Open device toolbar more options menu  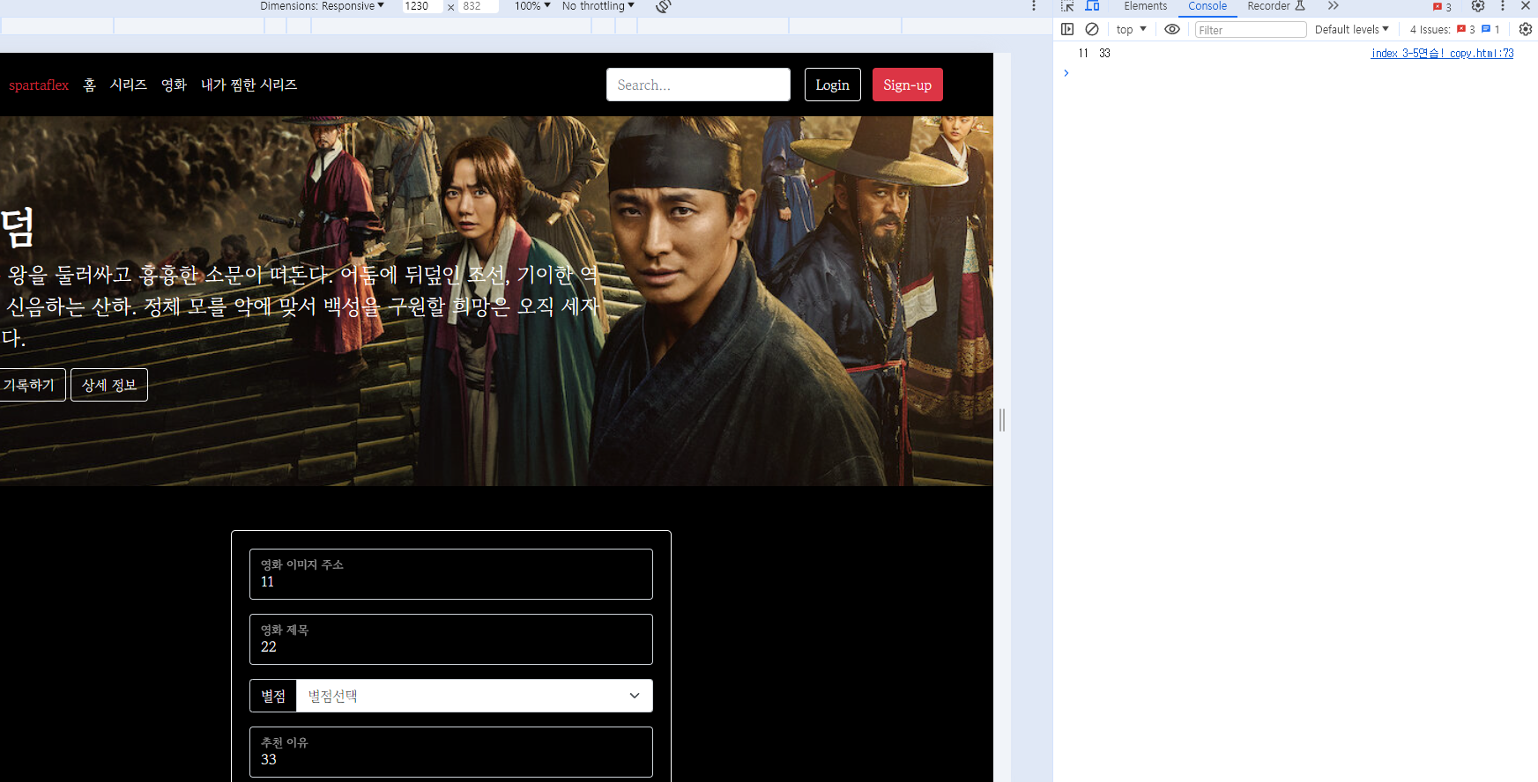1033,6
